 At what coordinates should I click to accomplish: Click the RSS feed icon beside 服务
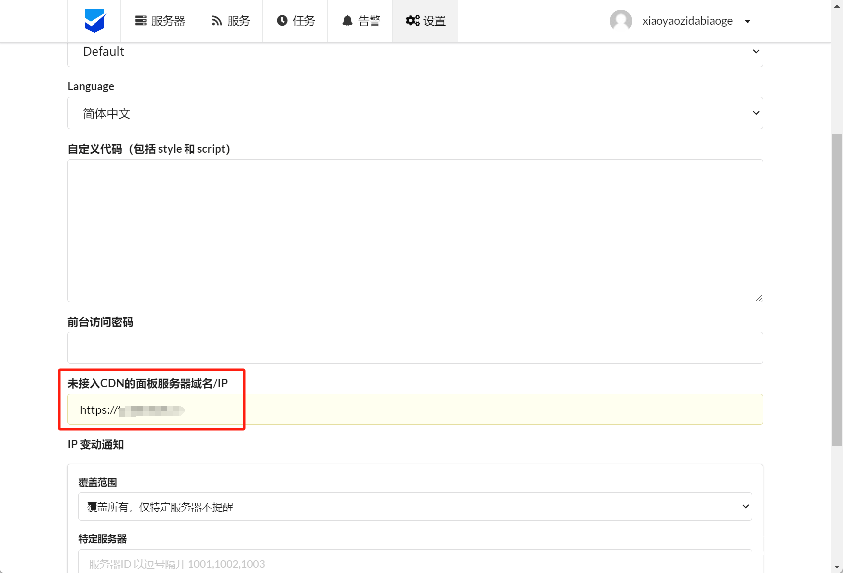217,21
